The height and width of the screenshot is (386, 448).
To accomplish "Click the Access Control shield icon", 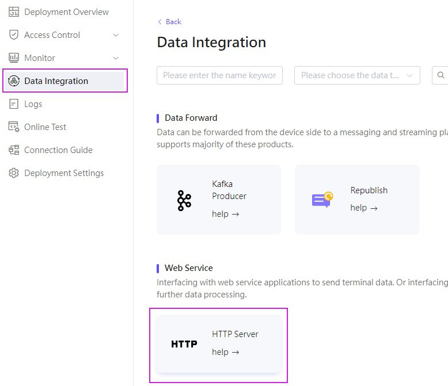I will [x=14, y=35].
